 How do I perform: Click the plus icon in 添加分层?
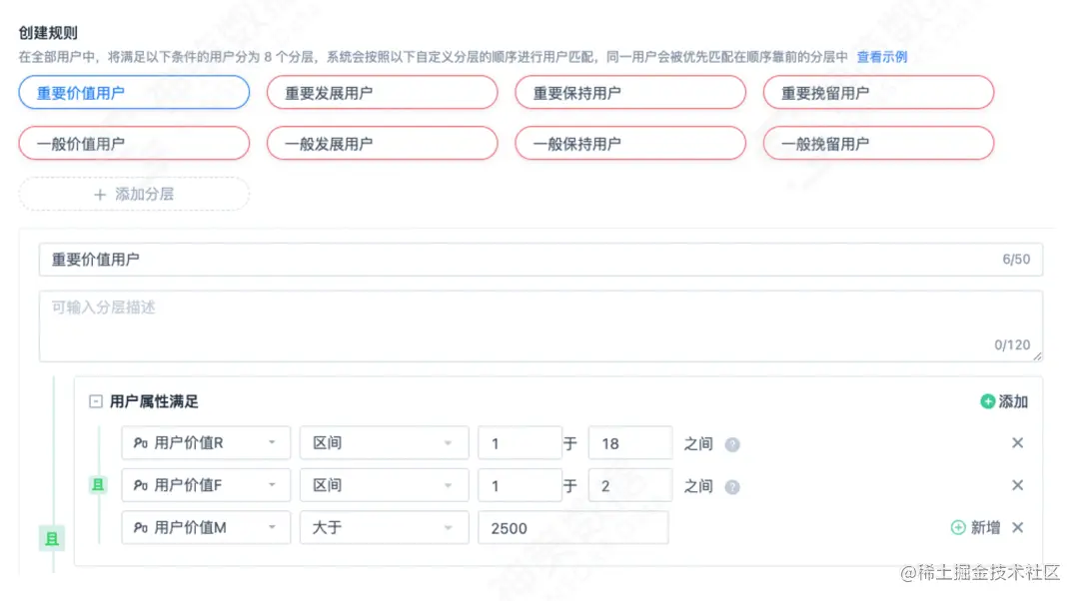100,194
